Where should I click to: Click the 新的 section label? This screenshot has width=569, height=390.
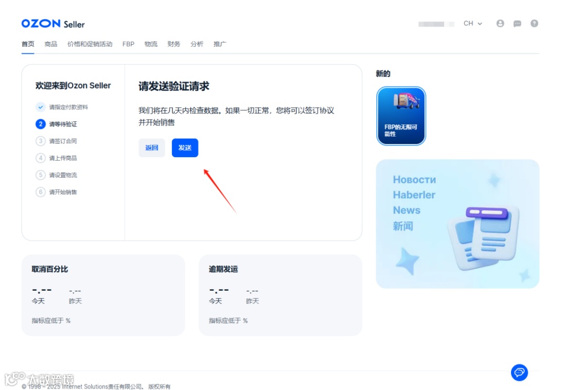[x=383, y=74]
